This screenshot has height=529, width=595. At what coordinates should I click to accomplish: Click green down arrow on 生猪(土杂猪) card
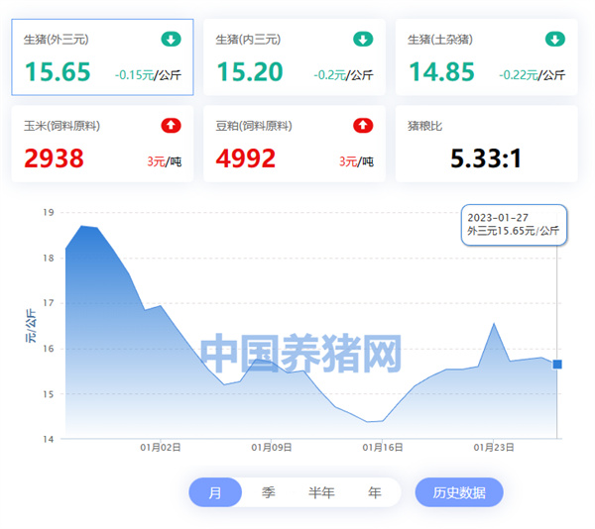(554, 40)
